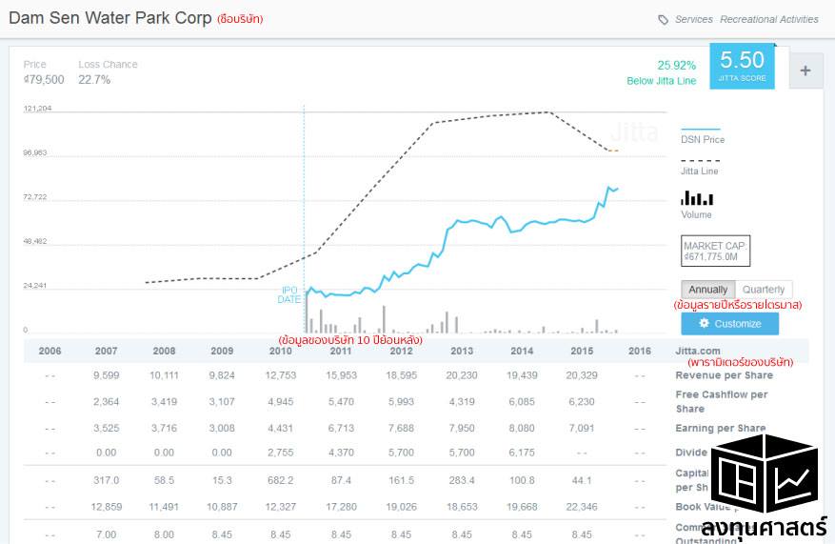Click dividend value 2,755 for 2010
This screenshot has height=544, width=835.
point(281,453)
